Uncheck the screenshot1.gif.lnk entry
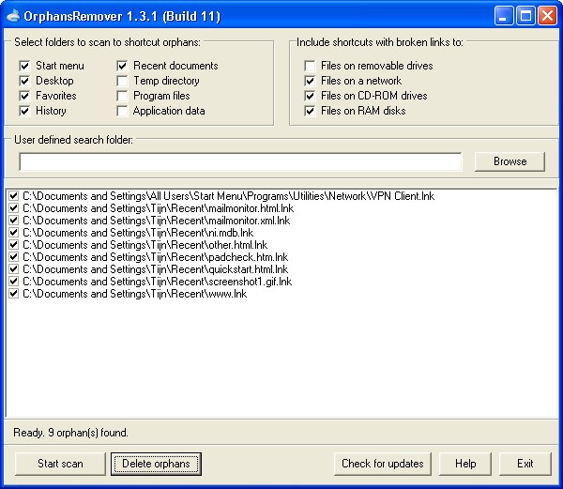 (14, 282)
